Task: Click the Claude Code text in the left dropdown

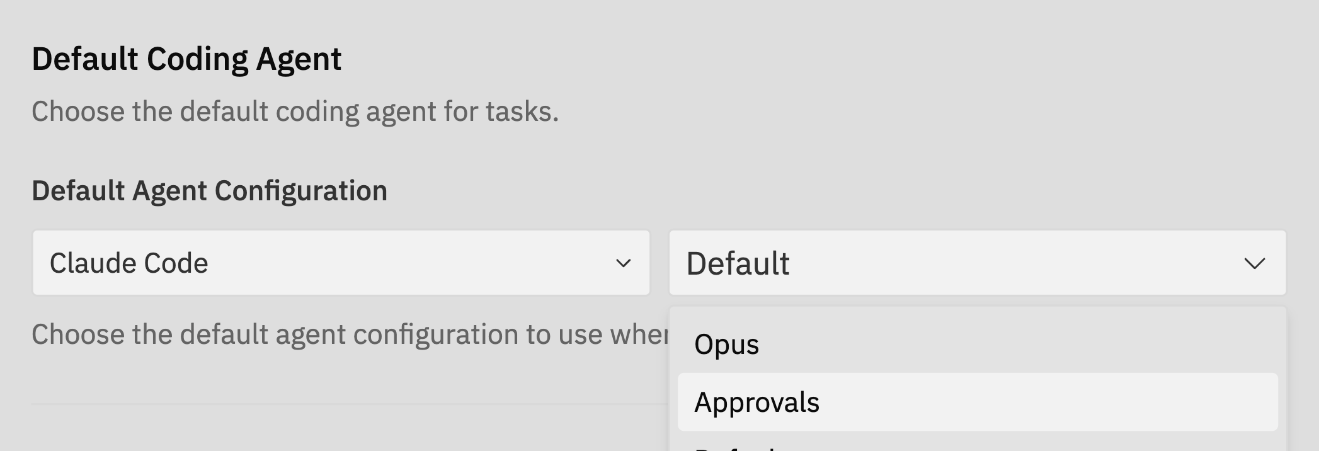Action: pos(128,263)
